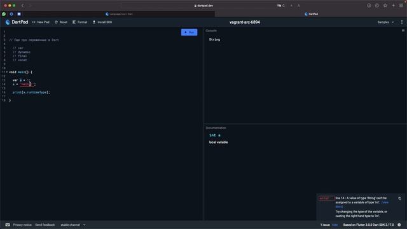Click the 1 issue indicator
This screenshot has width=407, height=229.
click(x=325, y=225)
